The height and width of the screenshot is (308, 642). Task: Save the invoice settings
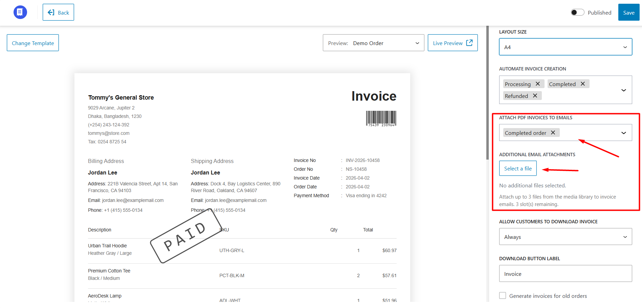tap(628, 12)
